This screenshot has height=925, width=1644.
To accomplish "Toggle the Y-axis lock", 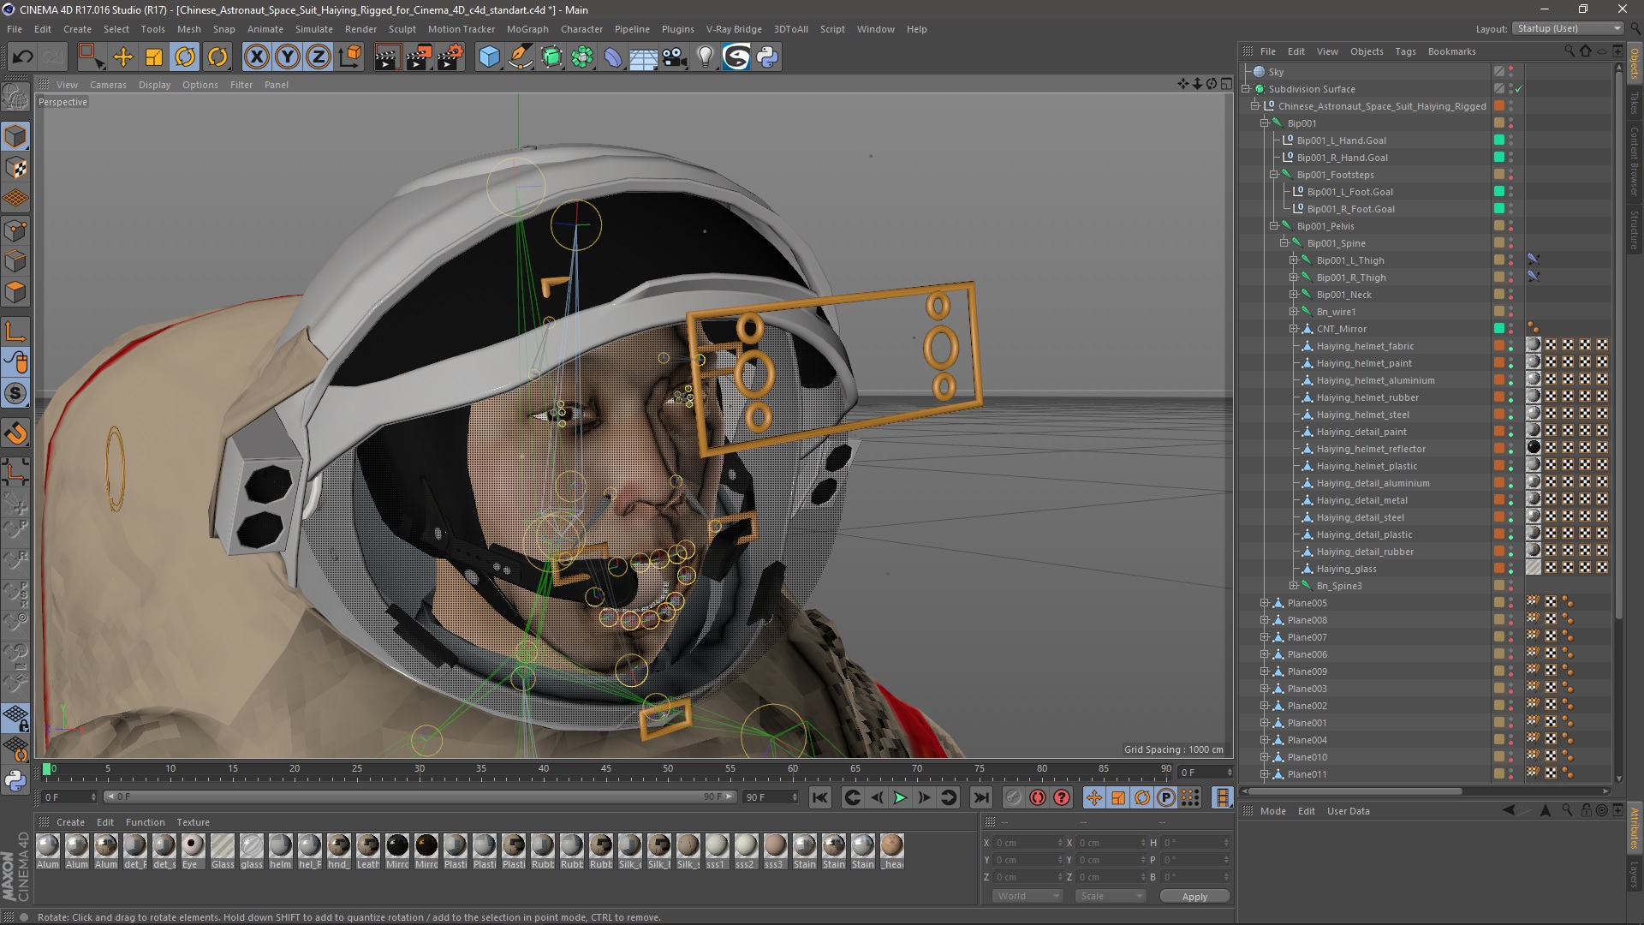I will pos(288,57).
